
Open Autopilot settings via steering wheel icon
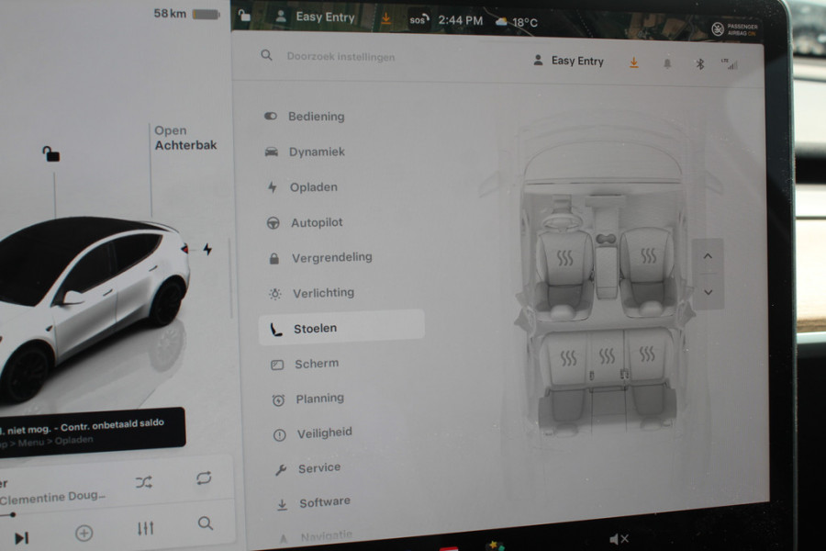click(272, 222)
